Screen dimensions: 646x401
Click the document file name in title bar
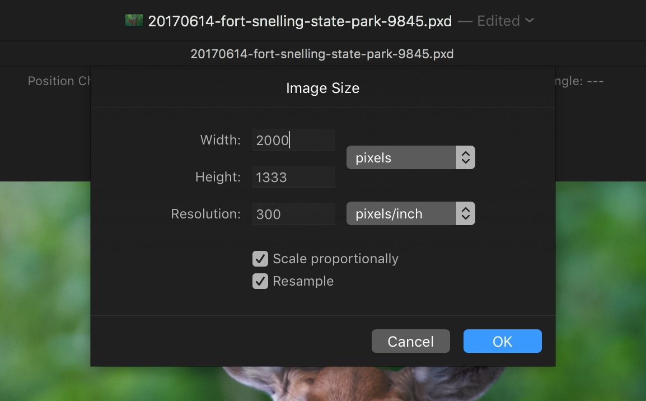click(299, 21)
